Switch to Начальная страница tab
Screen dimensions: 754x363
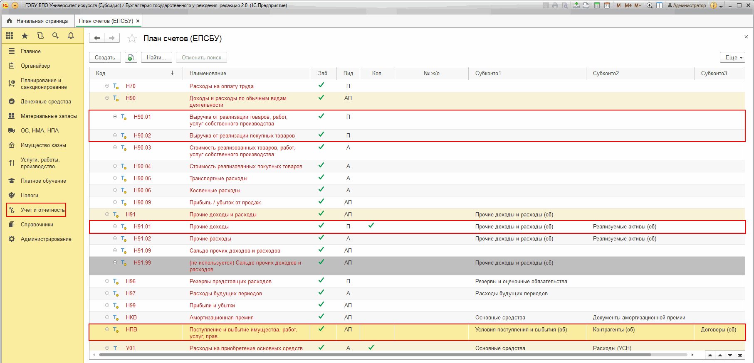pyautogui.click(x=37, y=21)
